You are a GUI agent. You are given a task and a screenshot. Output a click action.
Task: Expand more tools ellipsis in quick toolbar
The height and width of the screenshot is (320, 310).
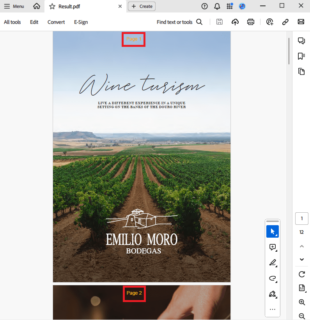[x=273, y=309]
